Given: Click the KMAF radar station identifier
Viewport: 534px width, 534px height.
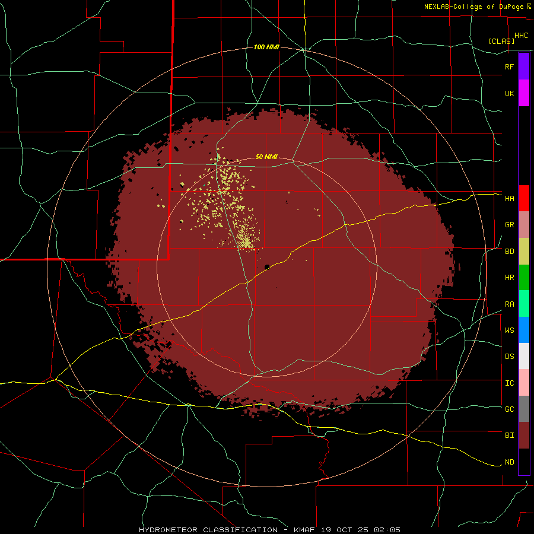Looking at the screenshot, I should click(x=304, y=530).
